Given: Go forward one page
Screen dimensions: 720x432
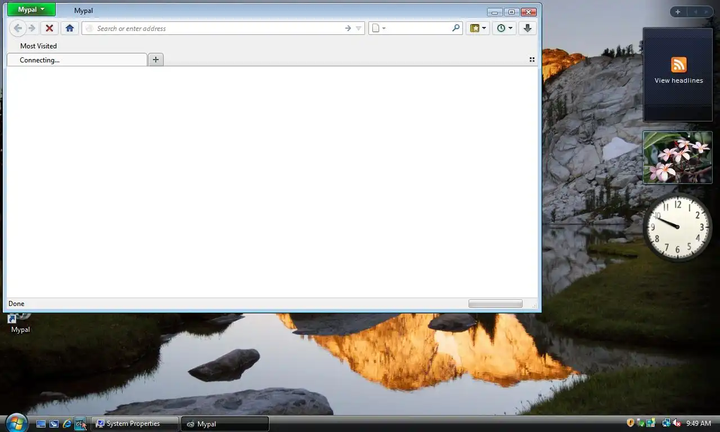Looking at the screenshot, I should pyautogui.click(x=32, y=28).
